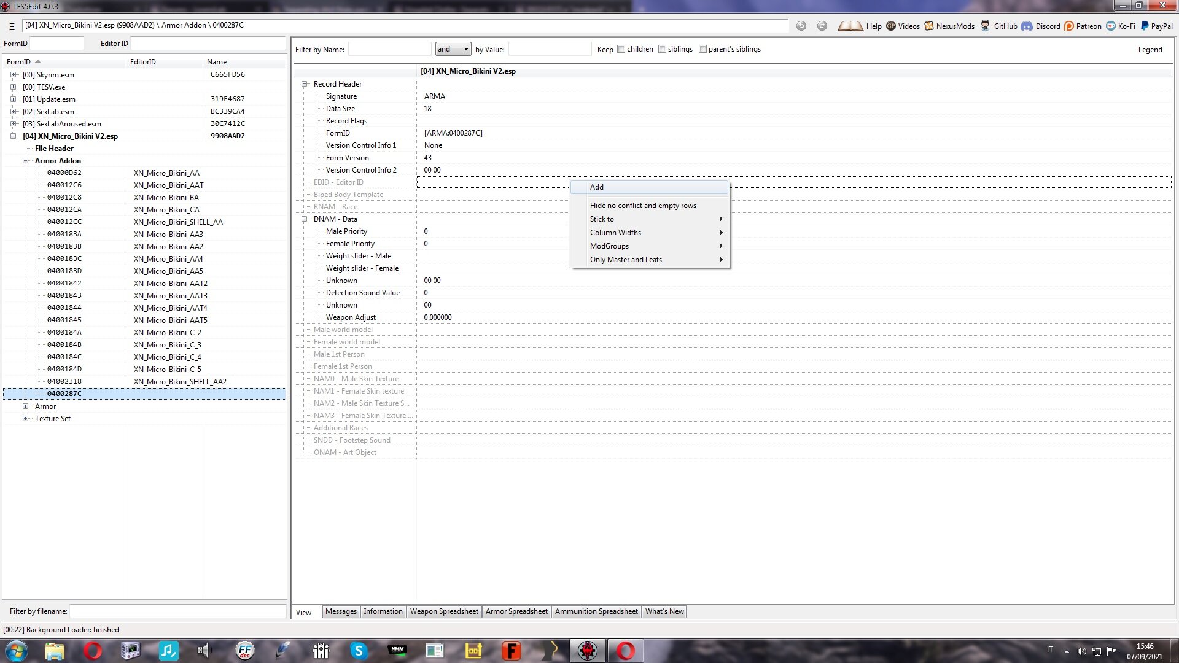Image resolution: width=1179 pixels, height=663 pixels.
Task: Click the Filter by filename input field
Action: point(177,611)
